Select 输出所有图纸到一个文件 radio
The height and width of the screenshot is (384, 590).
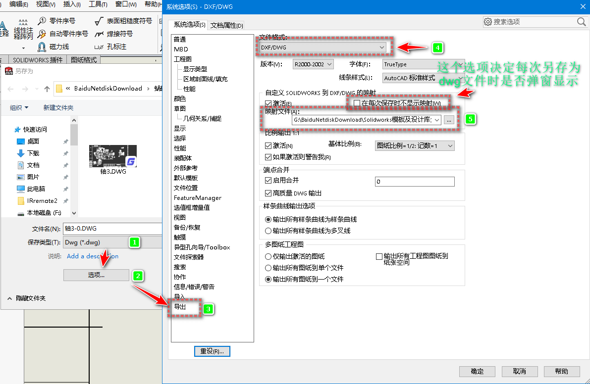[268, 279]
